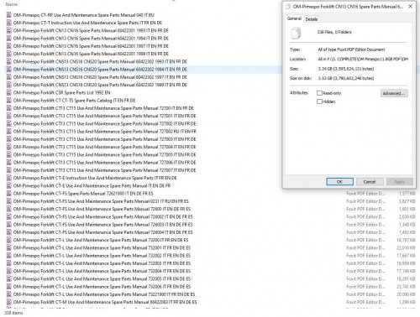Enable the Read-only attribute checkbox
The image size is (420, 317).
[x=319, y=93]
